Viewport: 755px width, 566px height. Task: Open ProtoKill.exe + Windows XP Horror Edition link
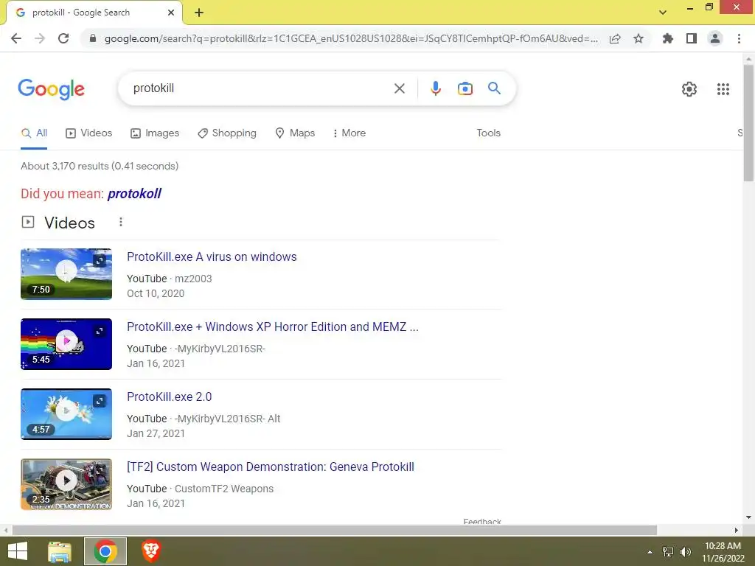(273, 326)
